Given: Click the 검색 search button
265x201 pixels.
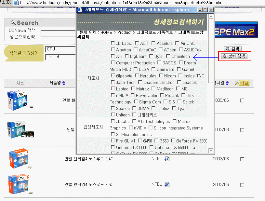Looking at the screenshot, I should pyautogui.click(x=233, y=49).
